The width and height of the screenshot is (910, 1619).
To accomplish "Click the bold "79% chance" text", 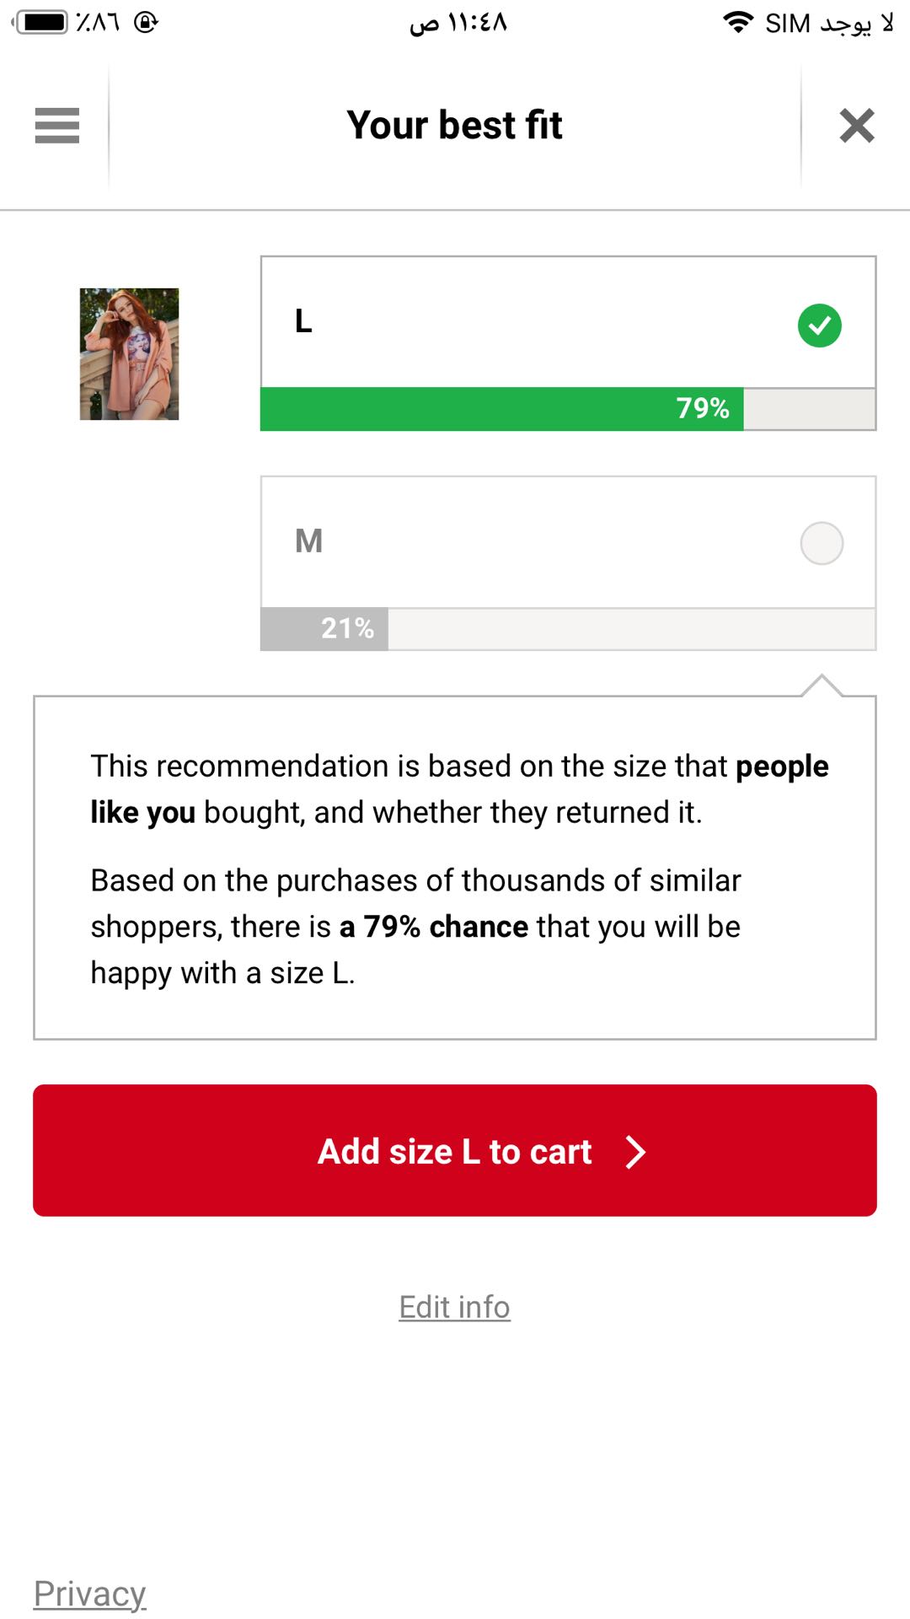I will (x=433, y=927).
